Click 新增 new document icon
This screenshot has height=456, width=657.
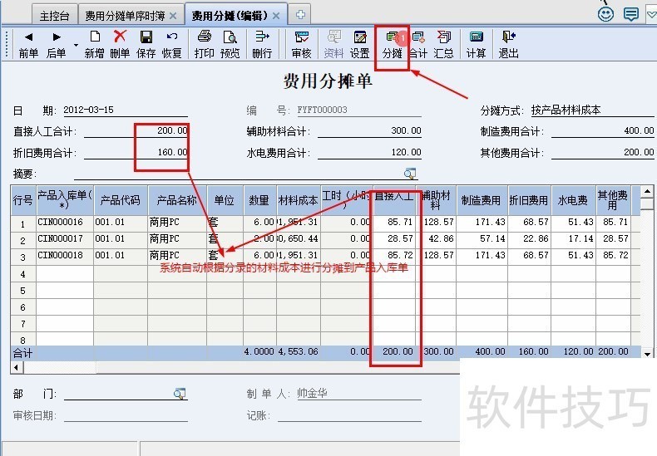pyautogui.click(x=95, y=44)
